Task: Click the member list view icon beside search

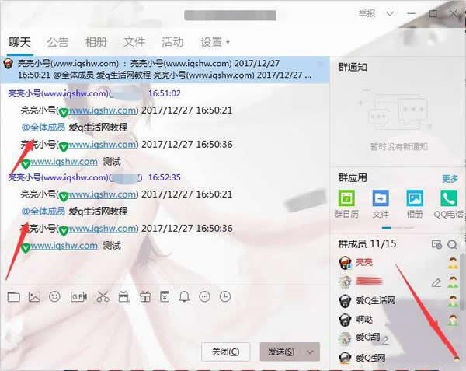Action: pyautogui.click(x=436, y=244)
